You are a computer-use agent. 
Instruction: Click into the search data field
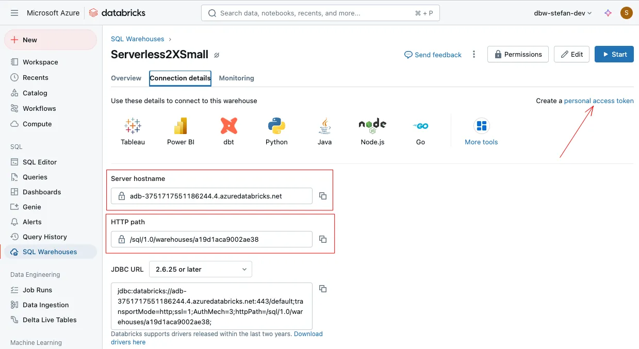tap(320, 13)
